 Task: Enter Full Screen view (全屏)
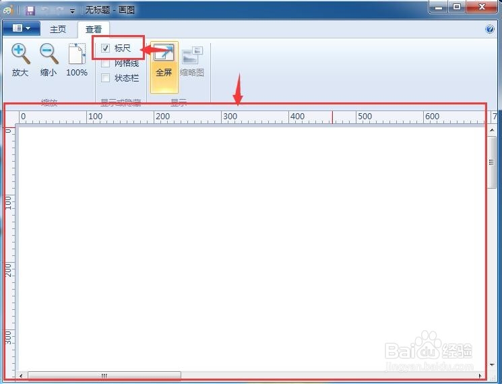click(x=164, y=67)
